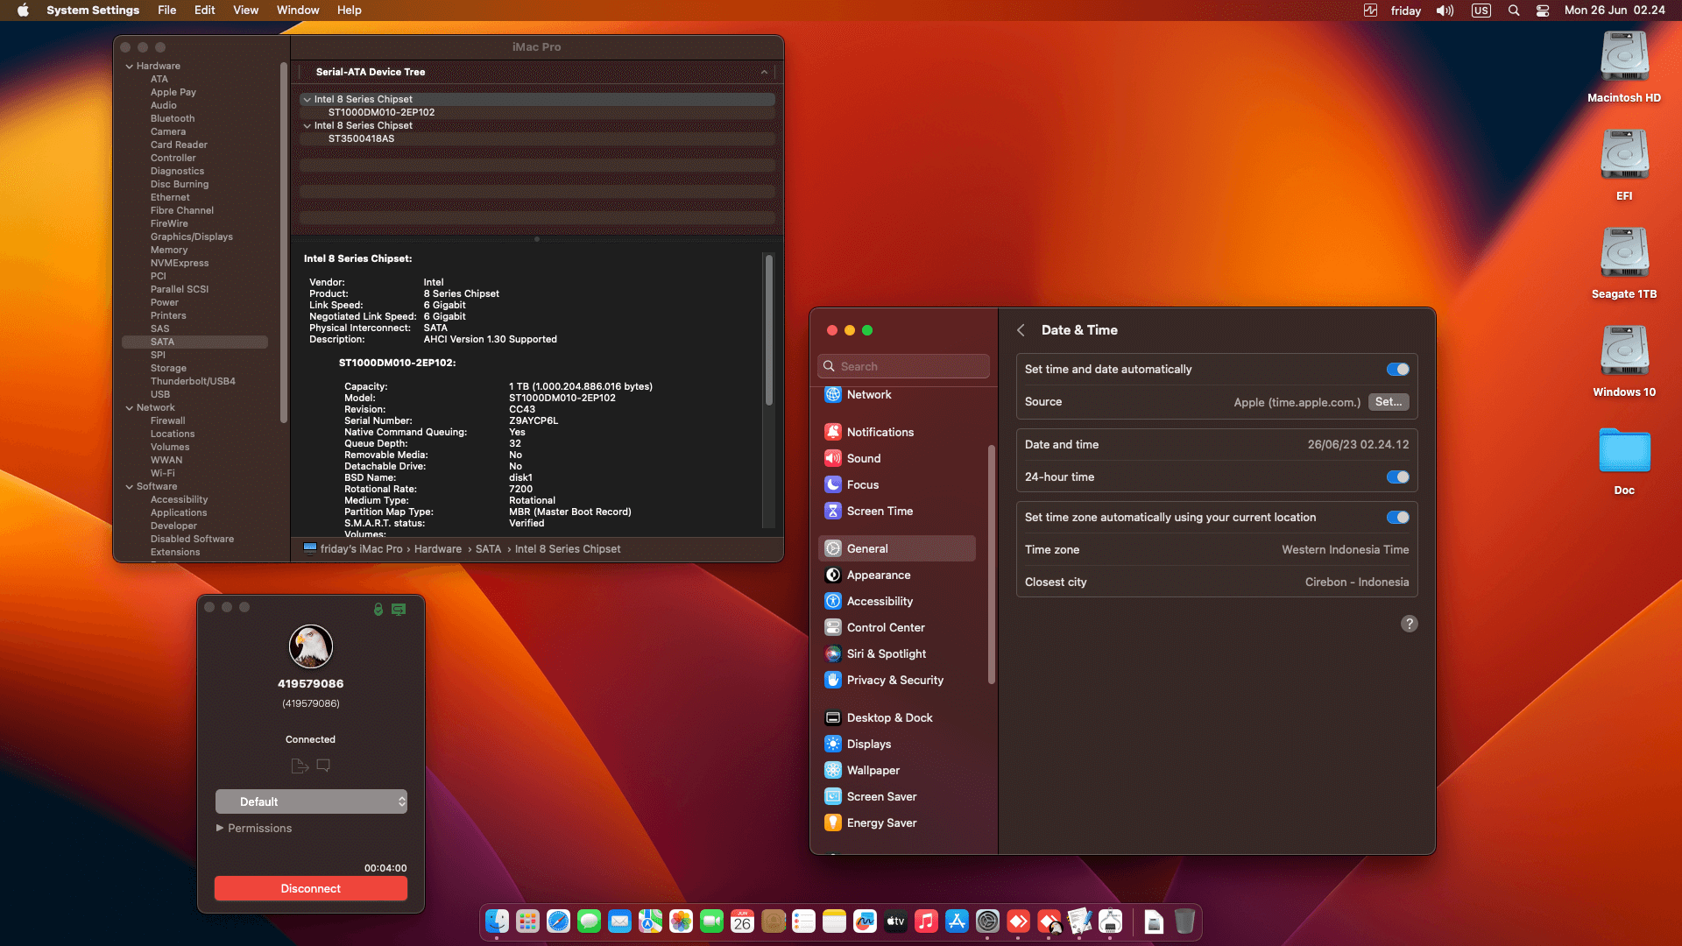Open Screen Time settings
Viewport: 1682px width, 946px height.
coord(879,511)
